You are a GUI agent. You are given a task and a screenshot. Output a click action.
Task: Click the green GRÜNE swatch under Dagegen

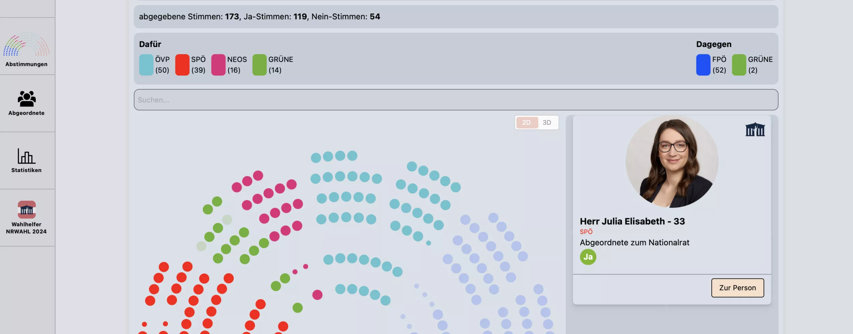pos(739,65)
